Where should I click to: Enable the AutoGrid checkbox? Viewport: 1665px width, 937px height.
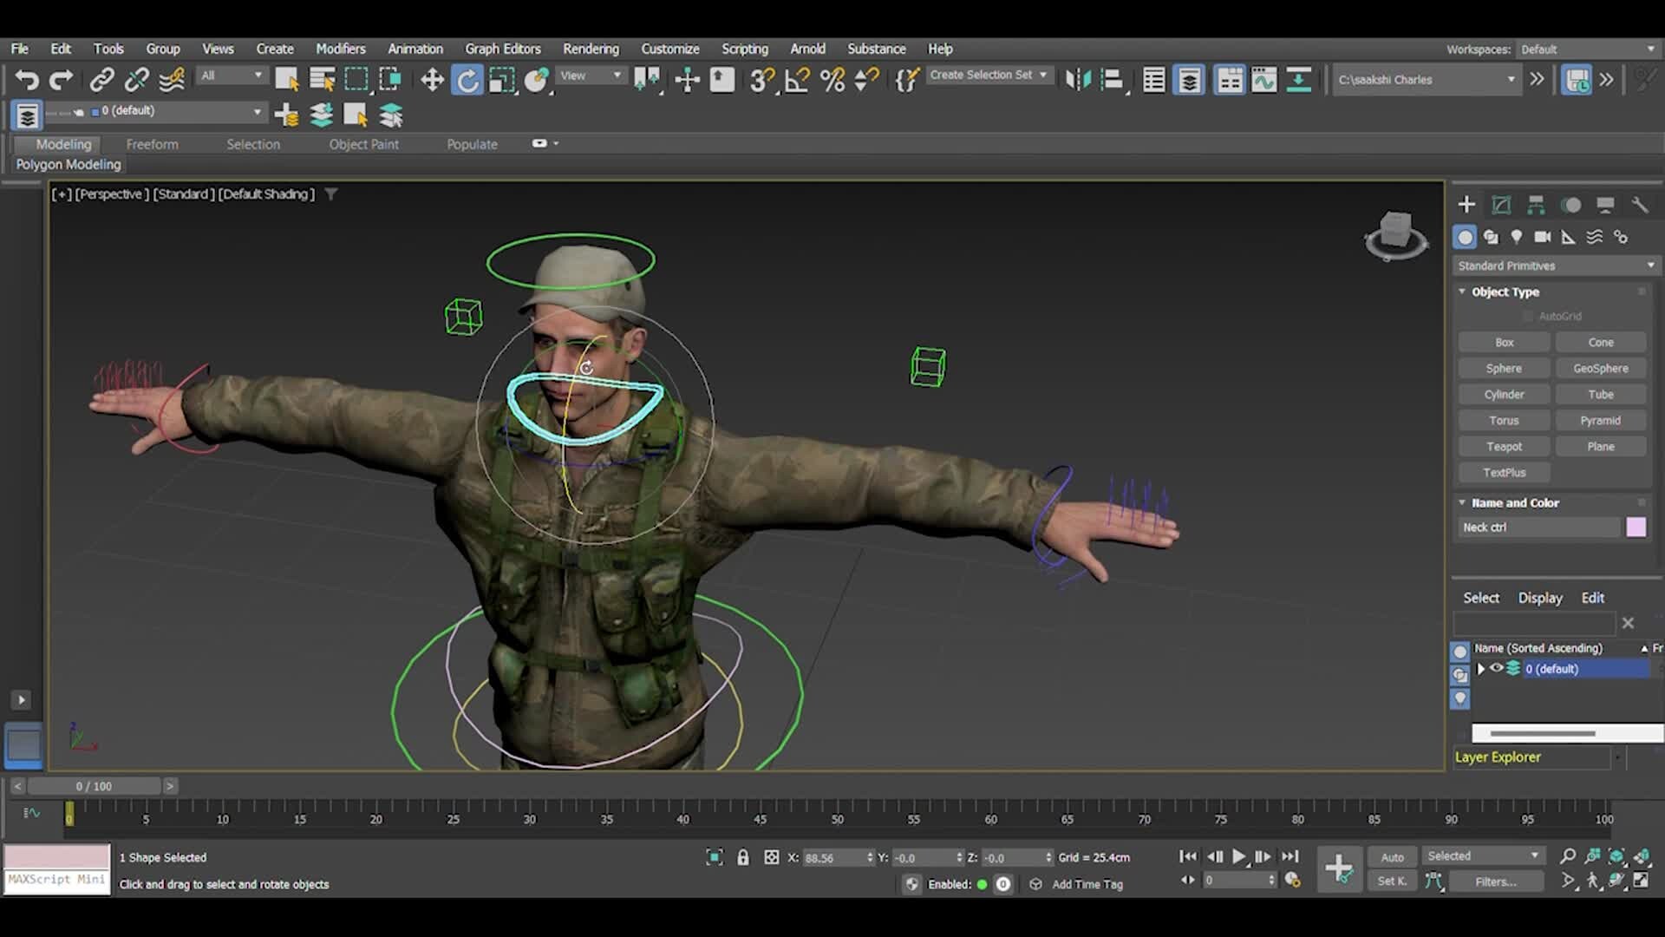(x=1529, y=316)
